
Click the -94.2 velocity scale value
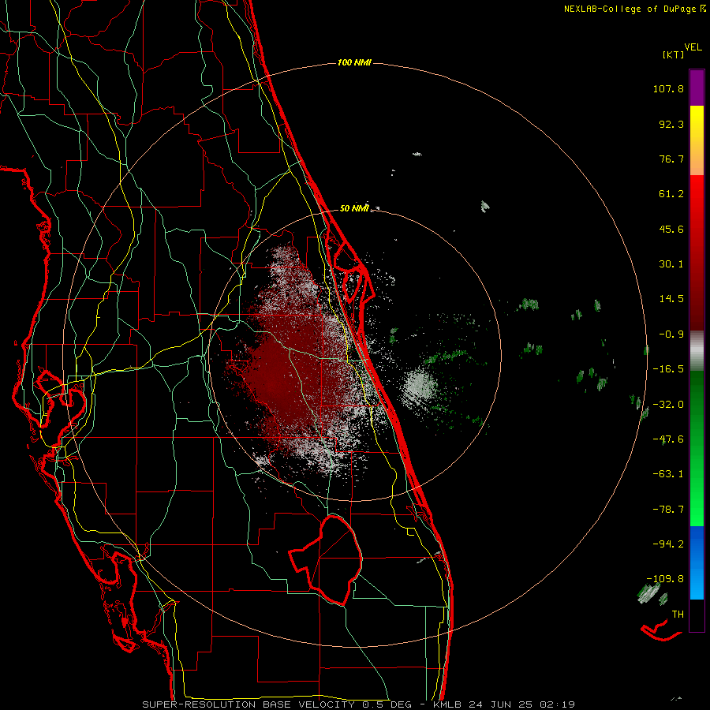pyautogui.click(x=668, y=544)
